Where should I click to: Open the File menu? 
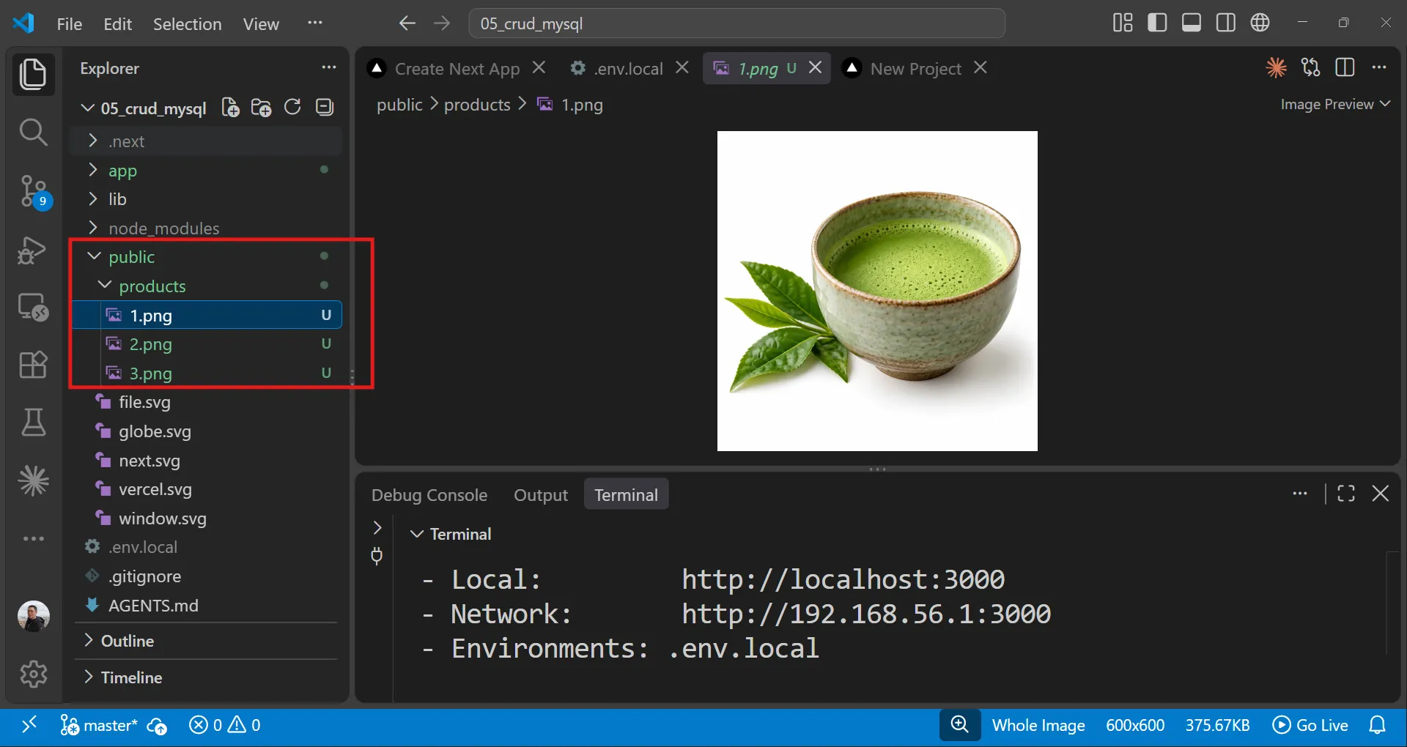coord(70,23)
